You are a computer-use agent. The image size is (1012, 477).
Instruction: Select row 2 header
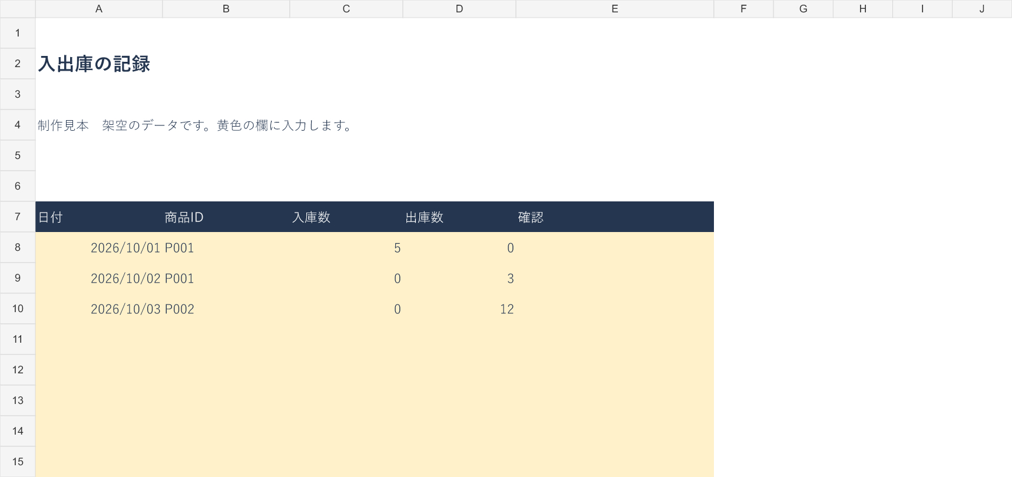click(x=18, y=64)
